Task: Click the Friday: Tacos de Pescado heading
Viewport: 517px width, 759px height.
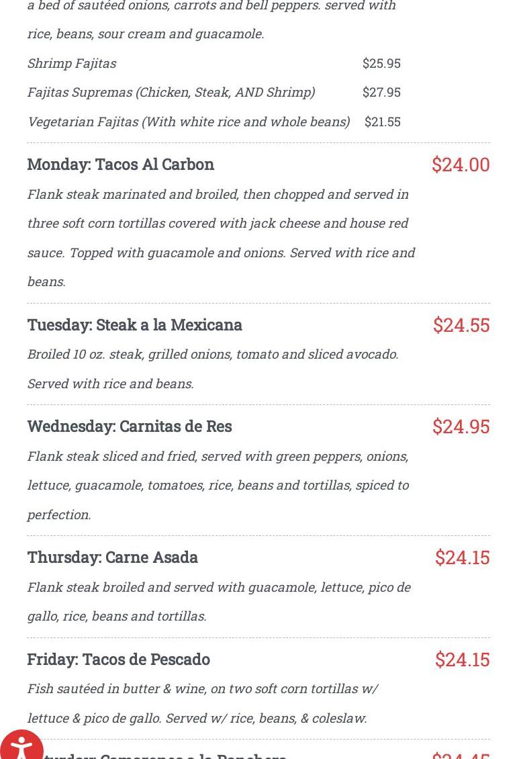Action: pos(119,660)
